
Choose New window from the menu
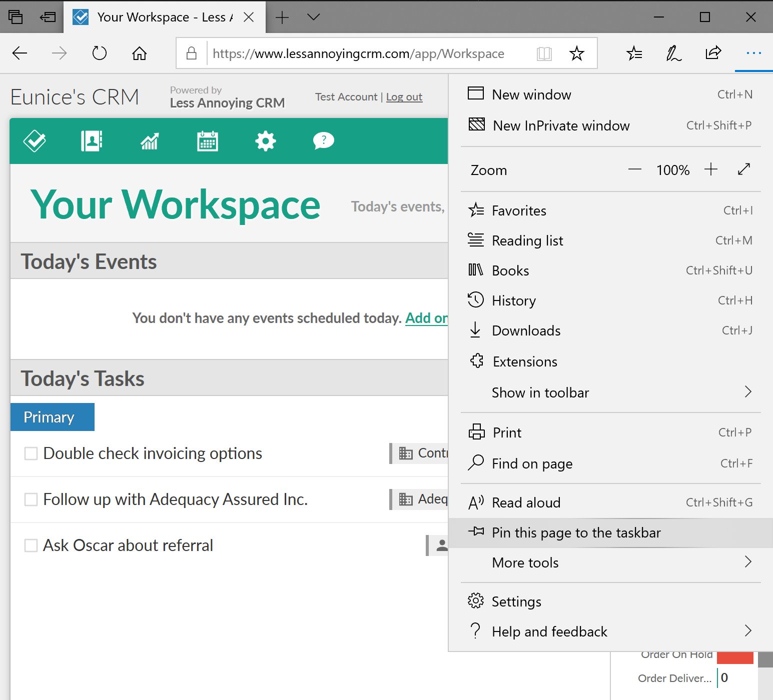click(x=610, y=94)
